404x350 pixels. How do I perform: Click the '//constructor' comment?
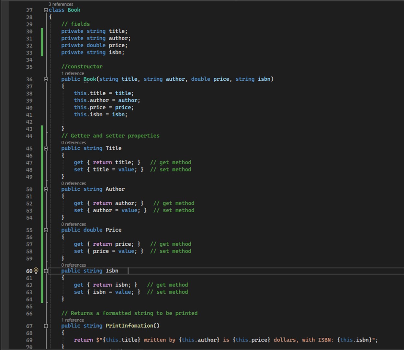(82, 66)
